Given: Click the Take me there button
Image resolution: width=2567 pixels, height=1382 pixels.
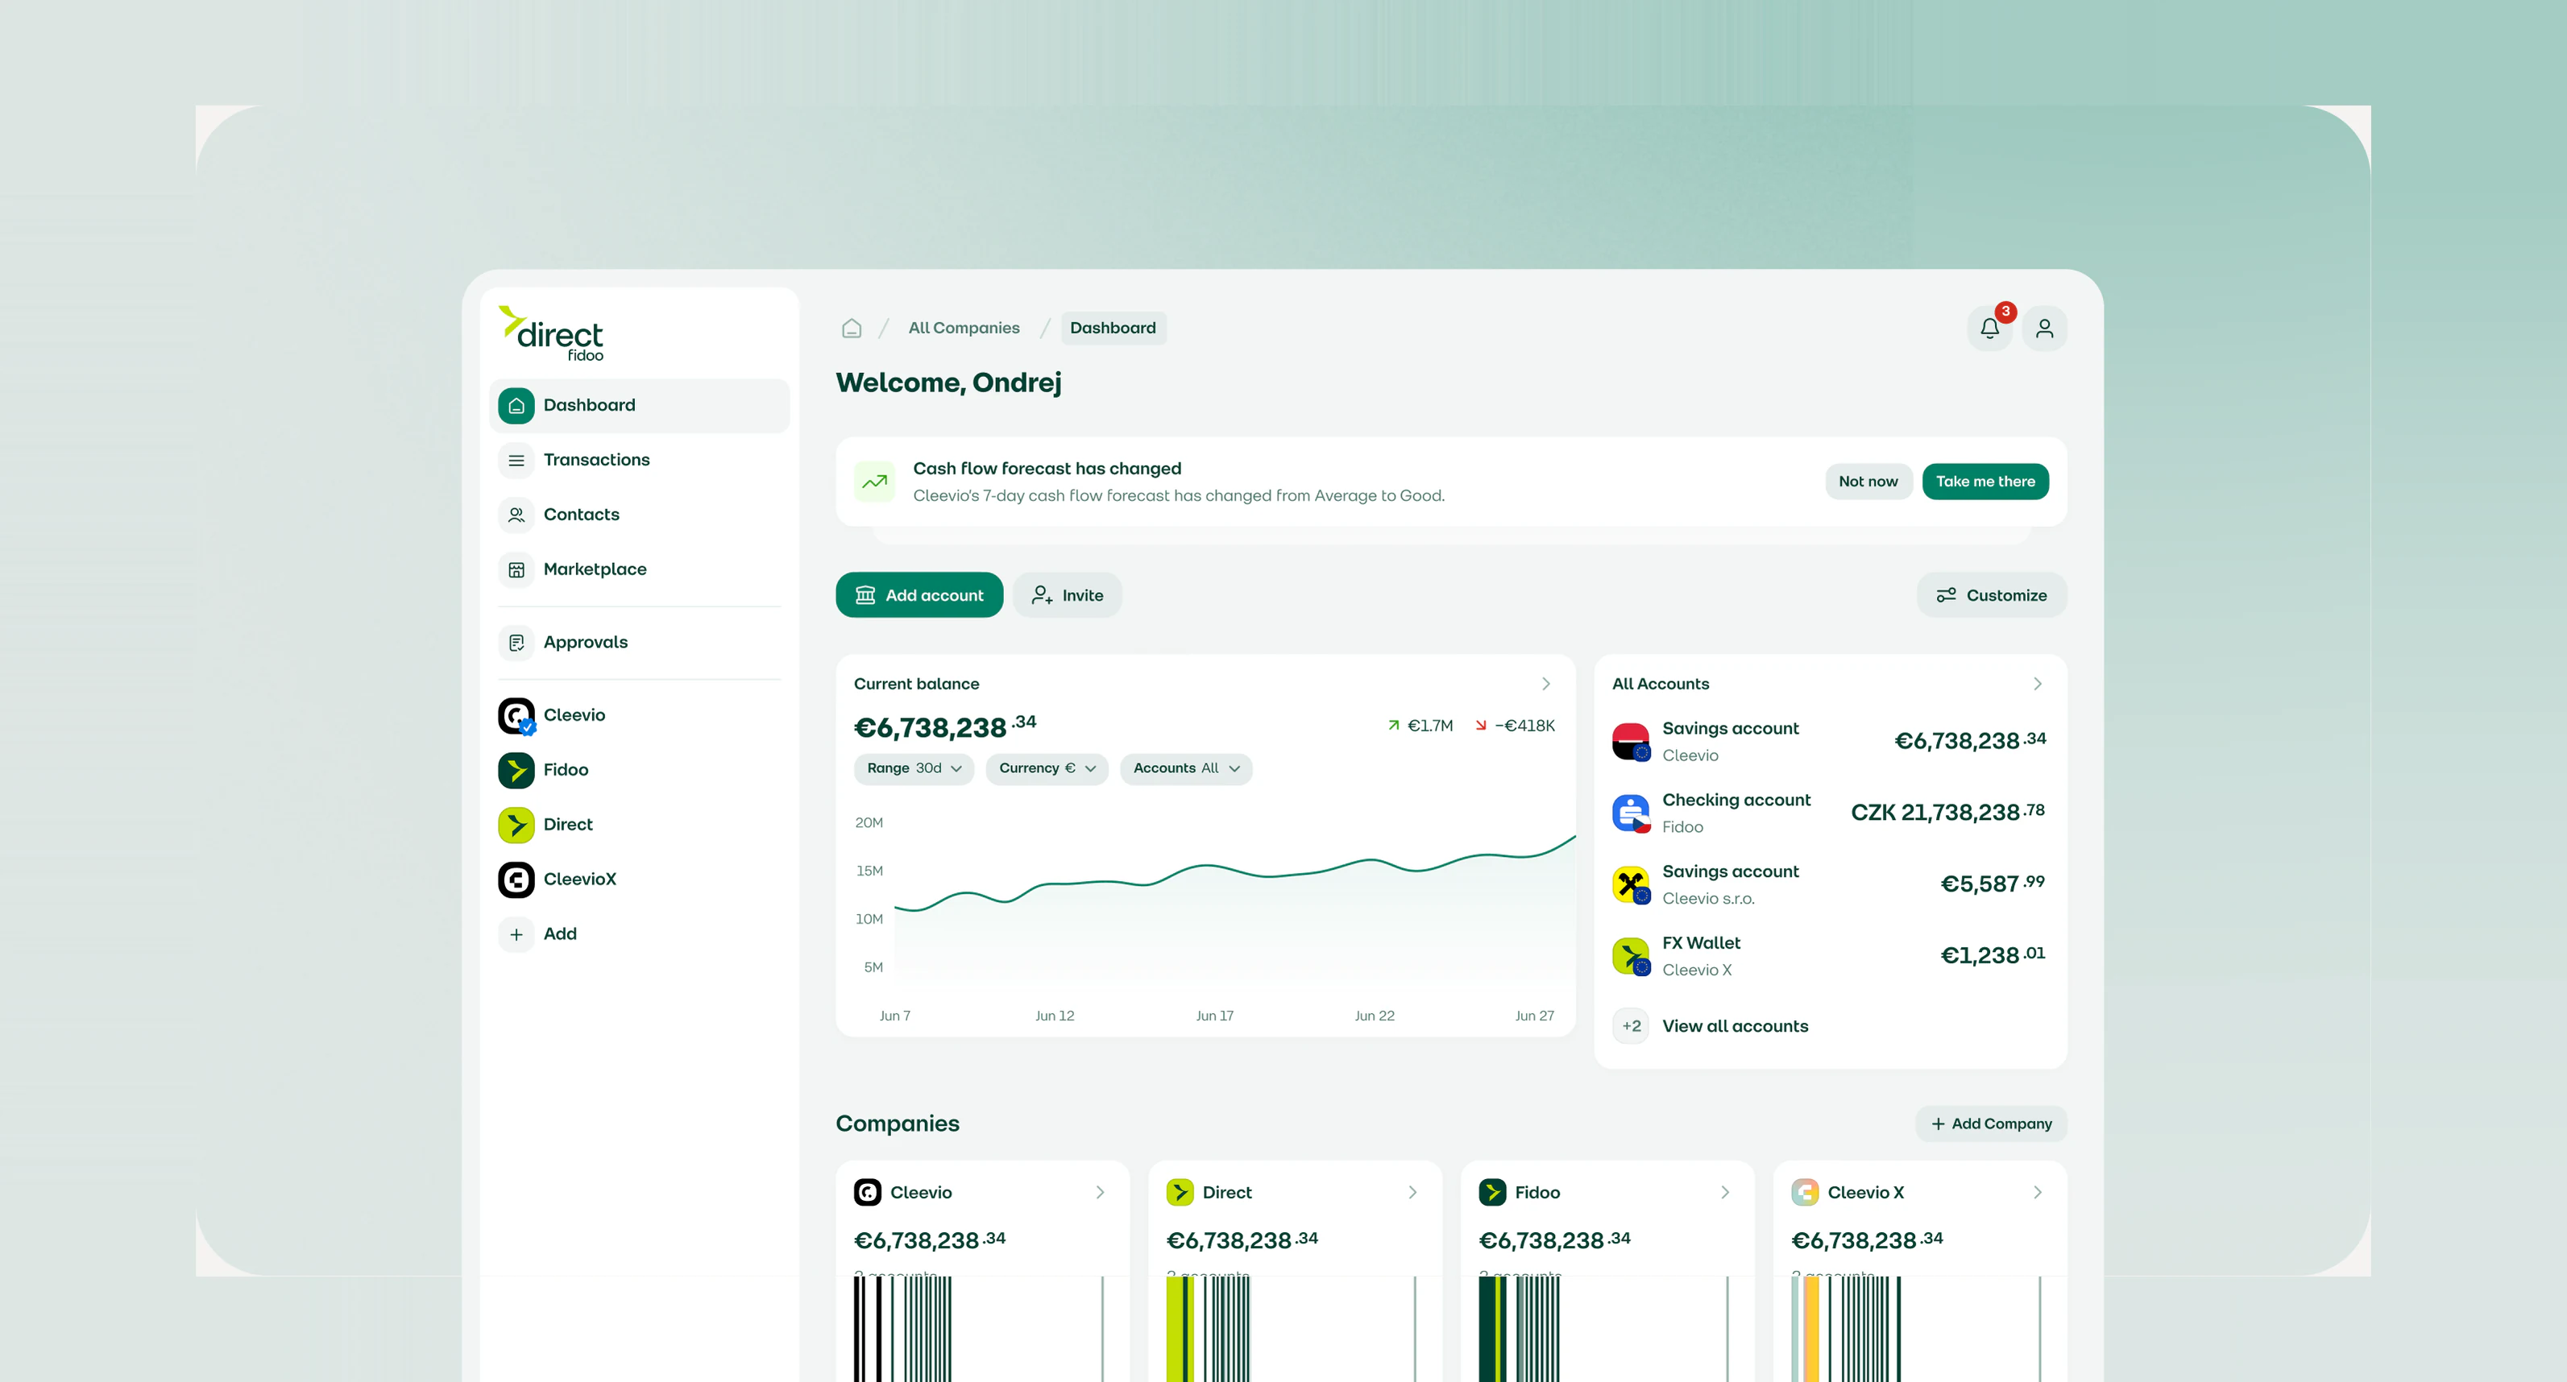Looking at the screenshot, I should click(x=1985, y=482).
